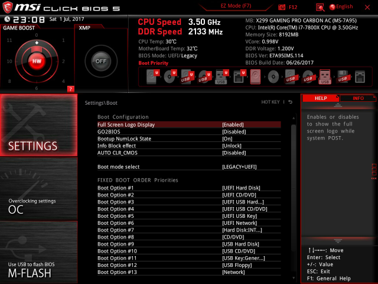The image size is (378, 284).
Task: Change Info Block effect Unlock value
Action: tap(232, 146)
